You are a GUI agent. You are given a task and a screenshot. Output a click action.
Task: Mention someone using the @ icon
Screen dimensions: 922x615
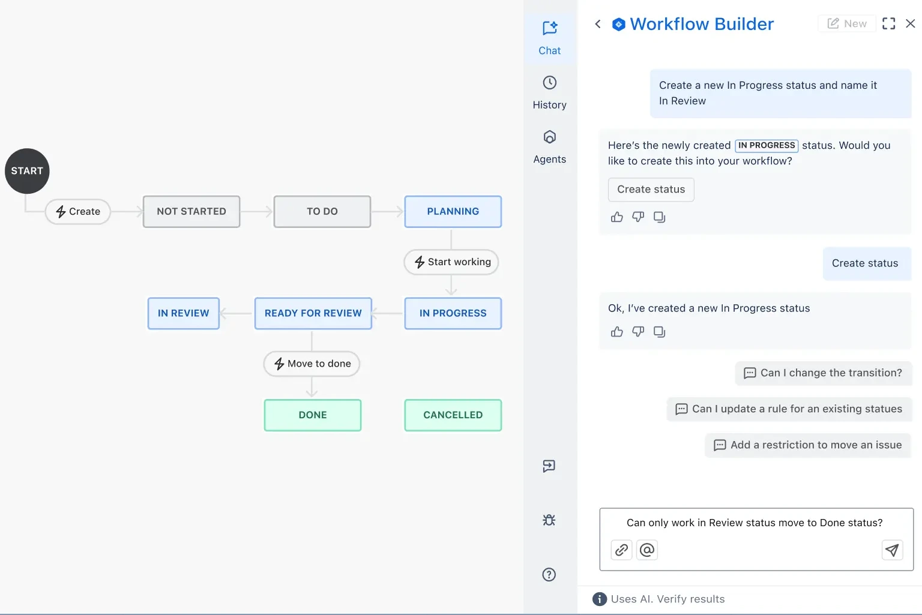coord(647,550)
